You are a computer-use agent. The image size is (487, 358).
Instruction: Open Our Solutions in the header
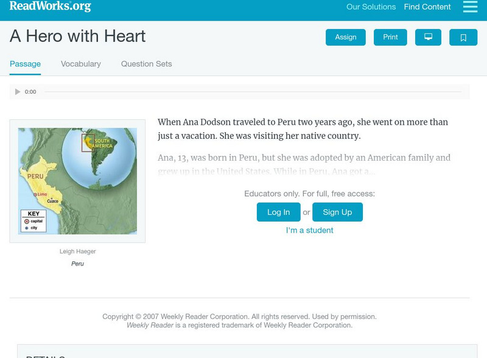(371, 7)
